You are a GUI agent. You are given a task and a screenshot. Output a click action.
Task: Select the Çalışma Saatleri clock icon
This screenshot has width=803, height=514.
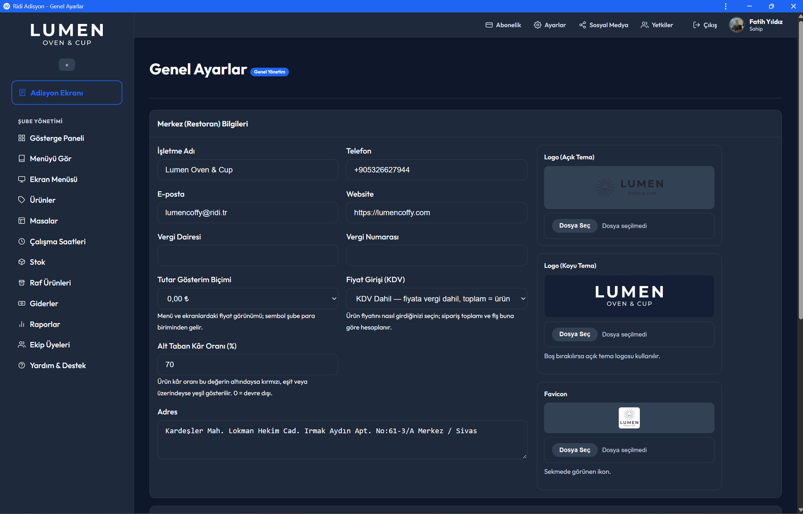point(22,241)
